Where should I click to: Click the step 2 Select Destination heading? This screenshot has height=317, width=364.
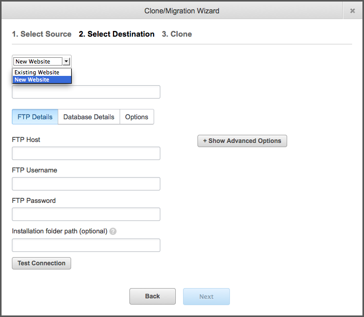coord(117,34)
